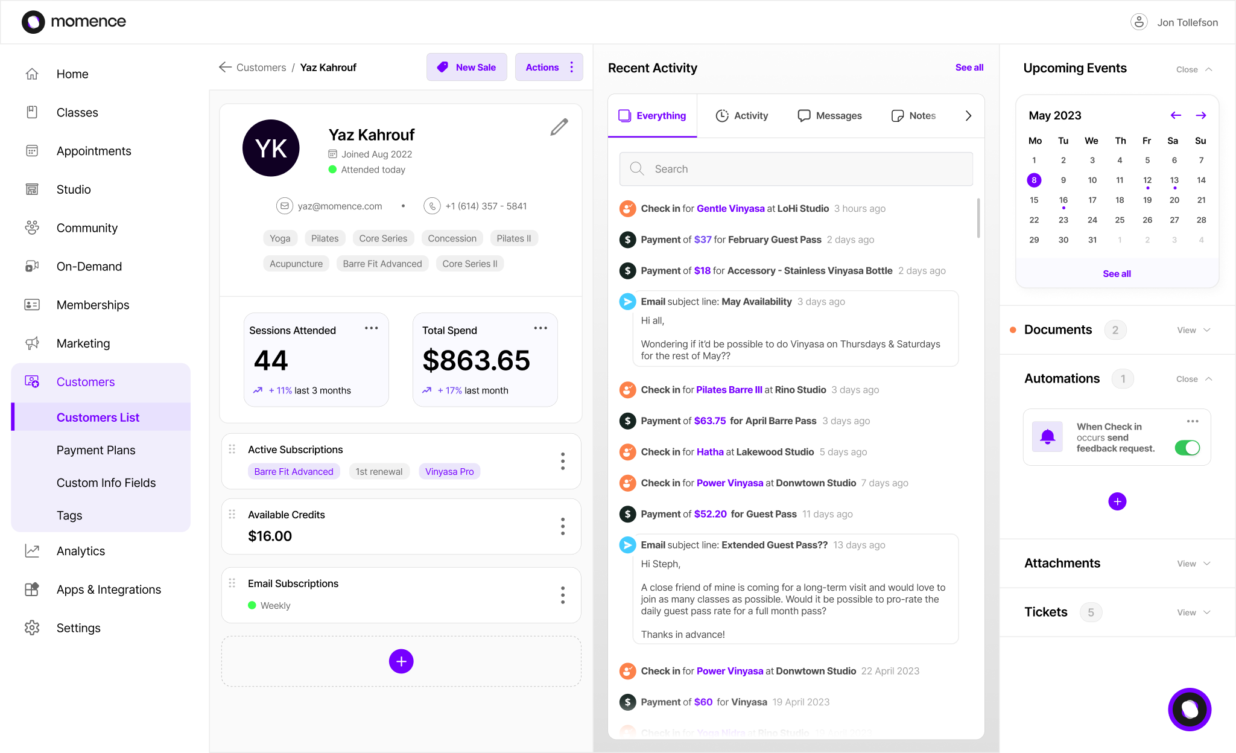Add a new automation

point(1117,501)
